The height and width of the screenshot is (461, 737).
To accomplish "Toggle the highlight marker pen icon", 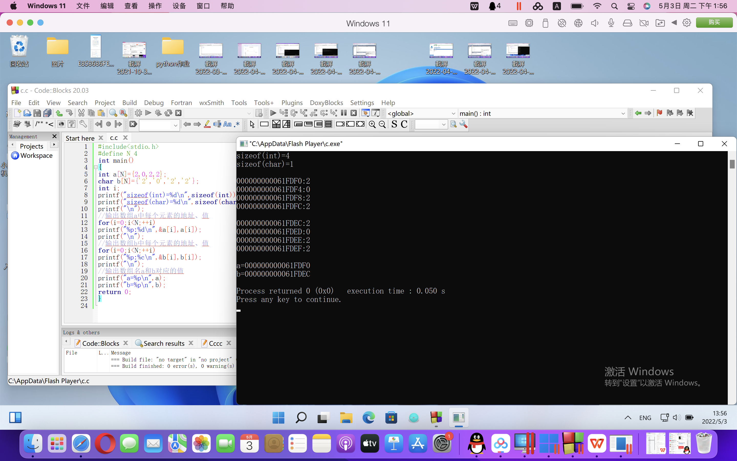I will 207,124.
